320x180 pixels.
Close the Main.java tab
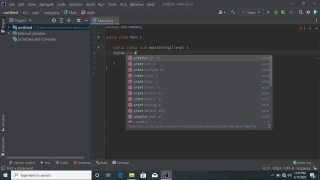116,20
